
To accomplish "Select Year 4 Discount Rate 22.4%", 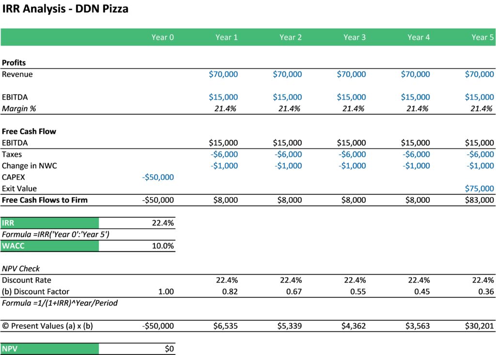I will click(x=419, y=280).
